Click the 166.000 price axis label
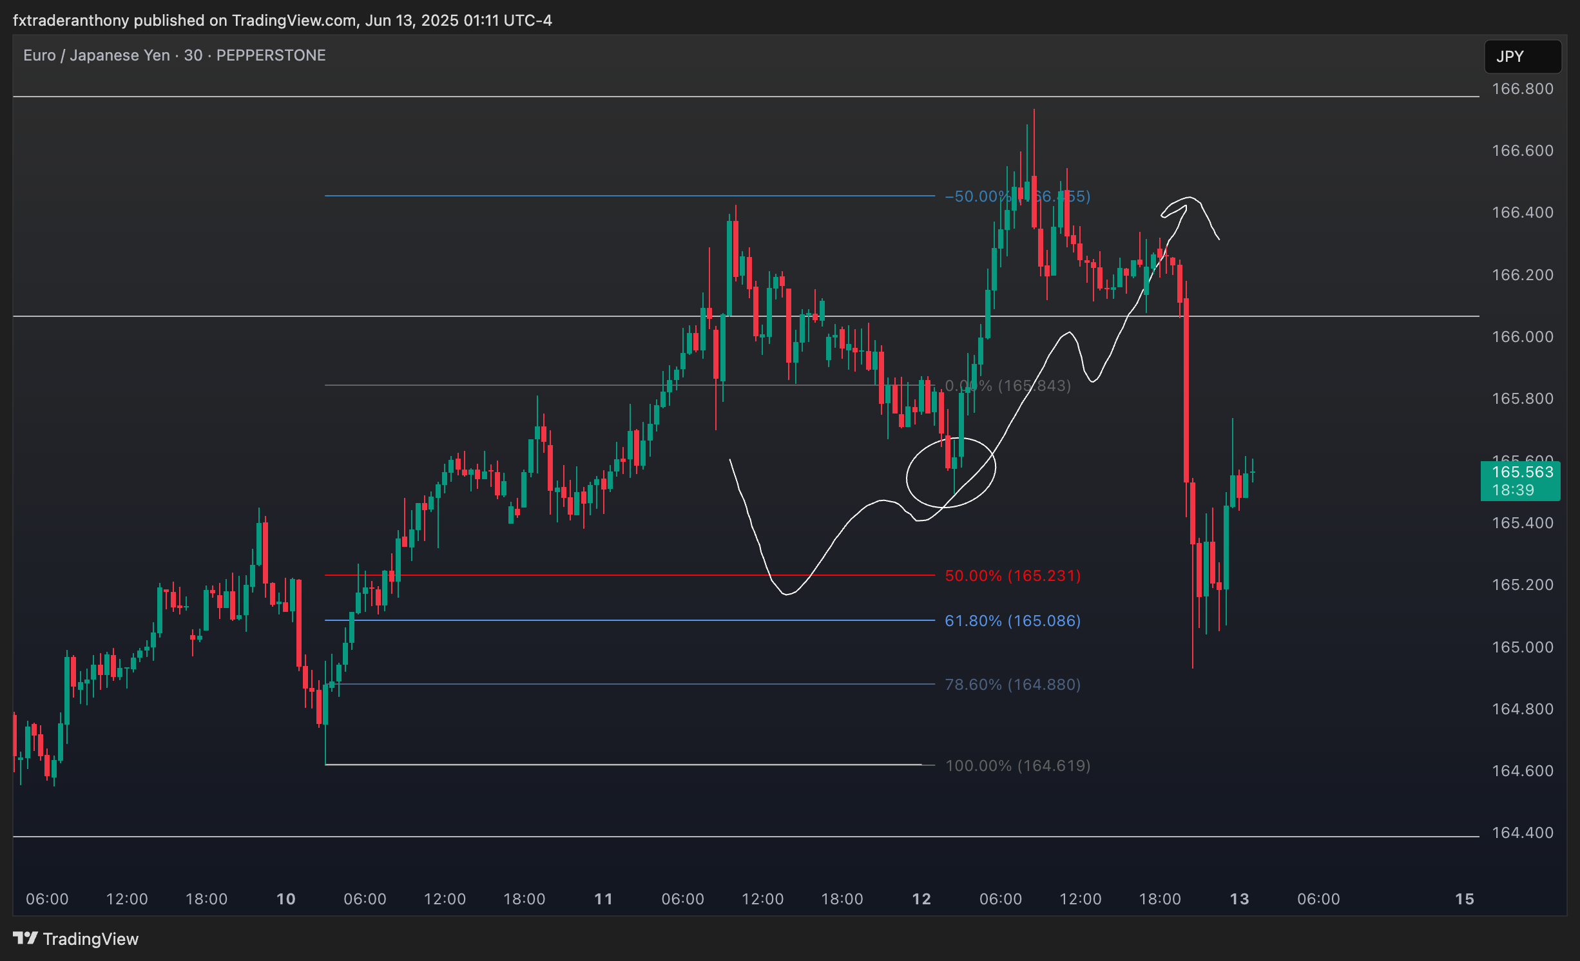Viewport: 1580px width, 961px height. click(x=1523, y=337)
